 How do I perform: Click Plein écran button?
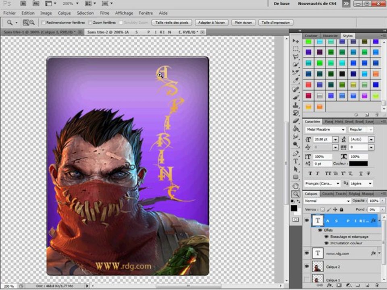[x=243, y=23]
